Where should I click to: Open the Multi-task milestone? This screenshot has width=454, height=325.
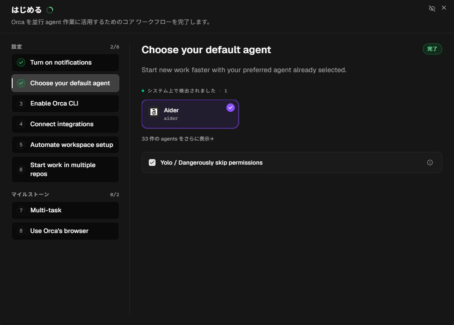coord(65,211)
